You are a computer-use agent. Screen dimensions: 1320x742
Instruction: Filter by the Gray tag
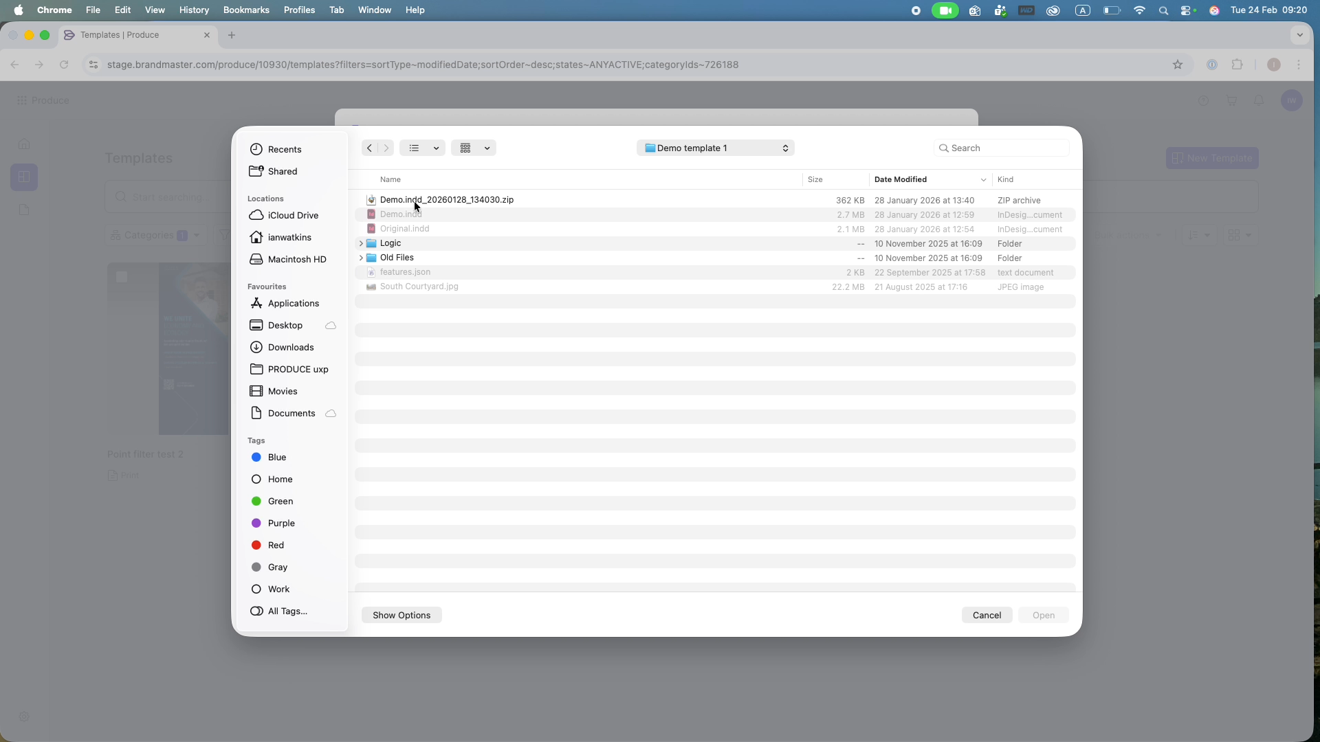pyautogui.click(x=269, y=567)
